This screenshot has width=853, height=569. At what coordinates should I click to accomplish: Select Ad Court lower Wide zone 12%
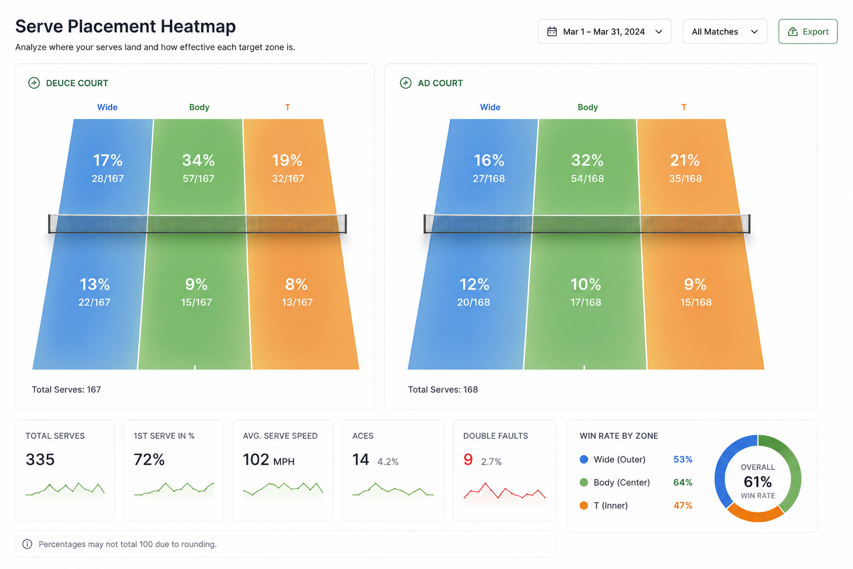[474, 300]
